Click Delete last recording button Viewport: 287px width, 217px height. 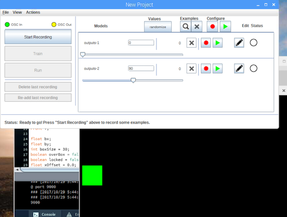click(x=38, y=87)
